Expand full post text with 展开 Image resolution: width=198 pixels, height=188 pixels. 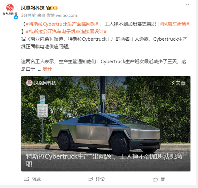[47, 69]
